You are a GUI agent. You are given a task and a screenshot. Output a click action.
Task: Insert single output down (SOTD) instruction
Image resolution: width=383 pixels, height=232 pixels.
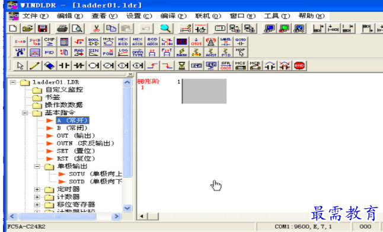(167, 65)
